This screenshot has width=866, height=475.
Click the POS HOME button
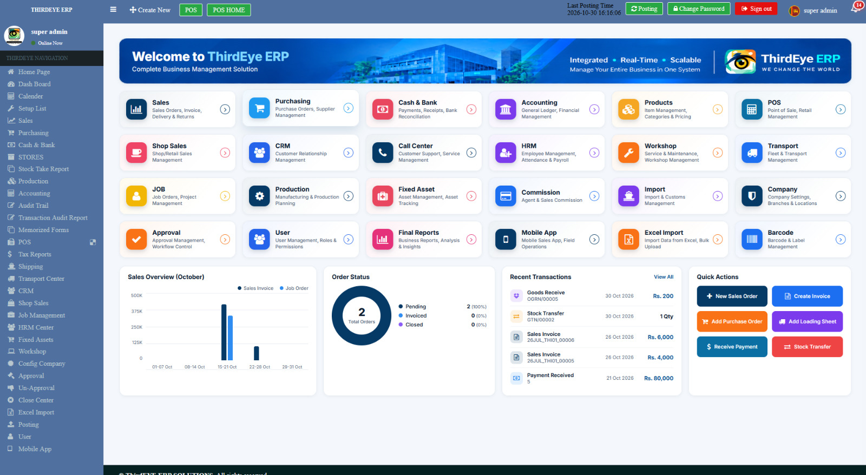pos(229,10)
